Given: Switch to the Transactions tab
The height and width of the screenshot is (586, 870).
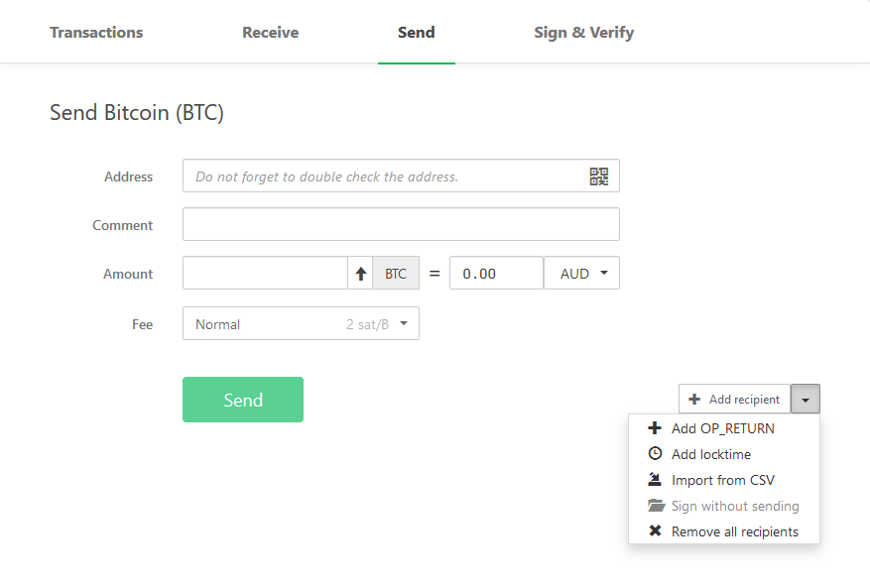Looking at the screenshot, I should (95, 32).
